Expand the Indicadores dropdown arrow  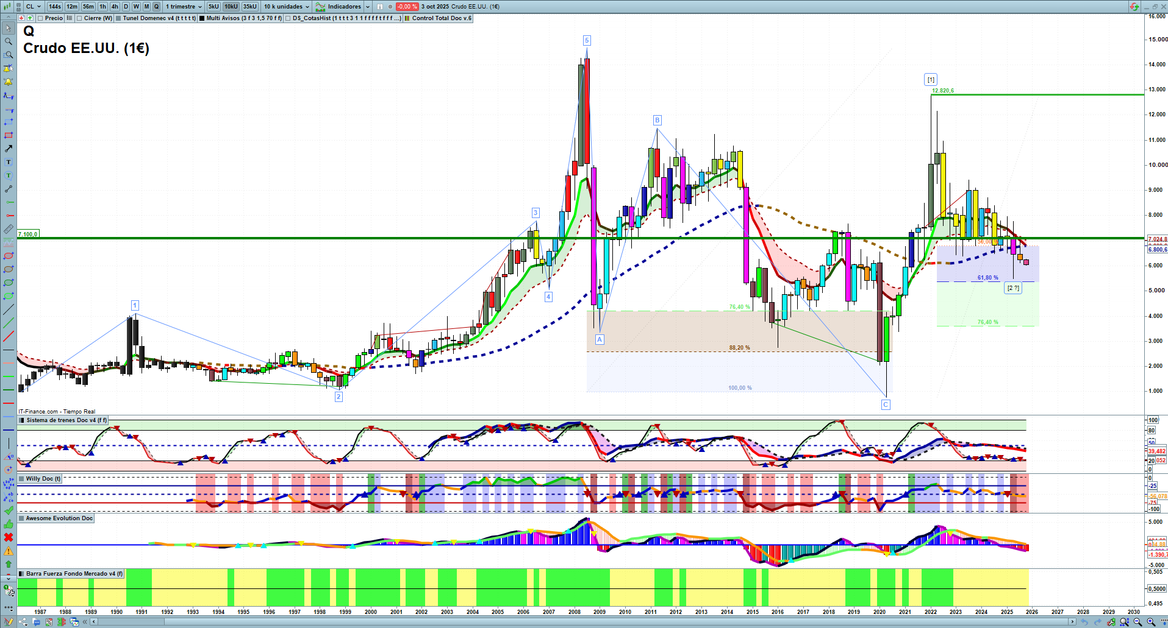[x=368, y=7]
